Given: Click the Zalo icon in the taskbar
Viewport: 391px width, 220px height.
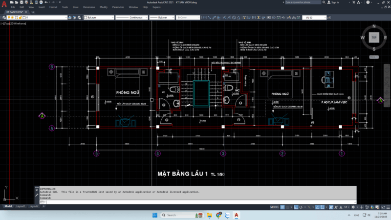Looking at the screenshot, I should coord(227,215).
